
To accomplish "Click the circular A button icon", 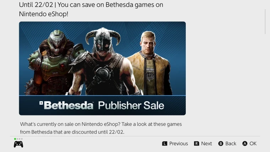I will pos(245,143).
